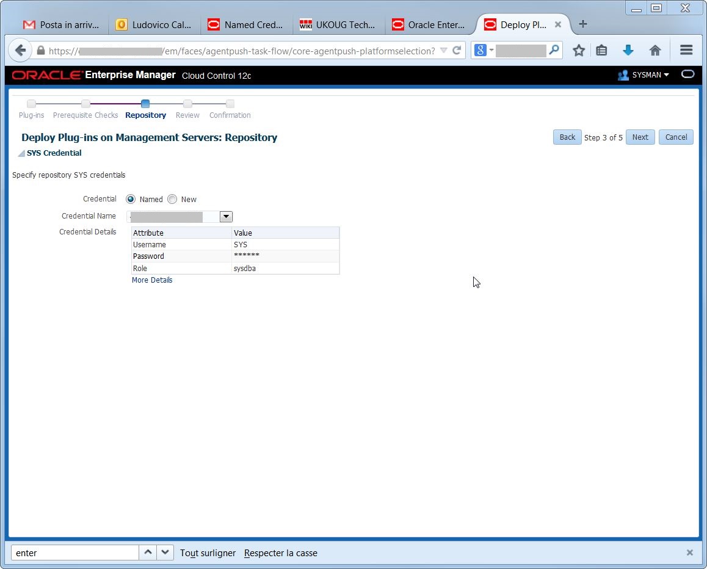The image size is (707, 569).
Task: Click the Oracle logo
Action: click(x=47, y=75)
